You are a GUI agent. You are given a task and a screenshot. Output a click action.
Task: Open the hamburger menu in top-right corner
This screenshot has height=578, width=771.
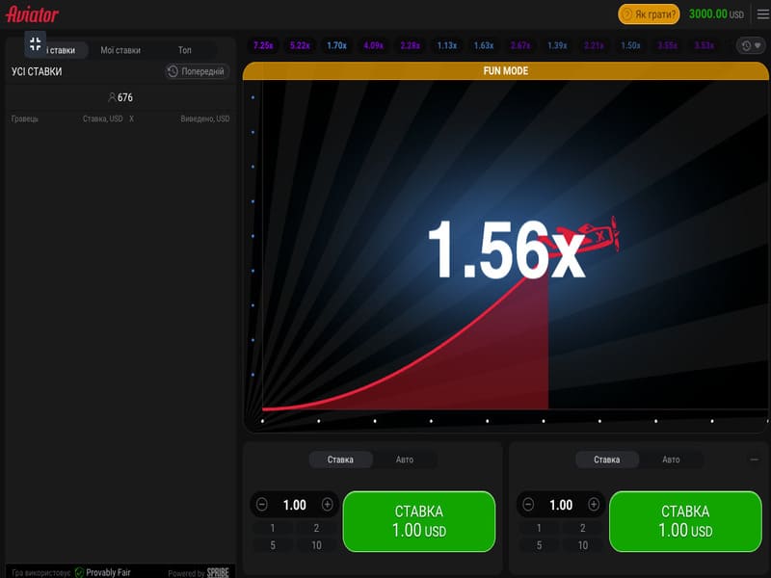pyautogui.click(x=762, y=14)
